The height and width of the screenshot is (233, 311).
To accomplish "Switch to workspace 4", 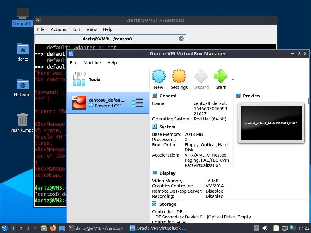I will pyautogui.click(x=36, y=228).
